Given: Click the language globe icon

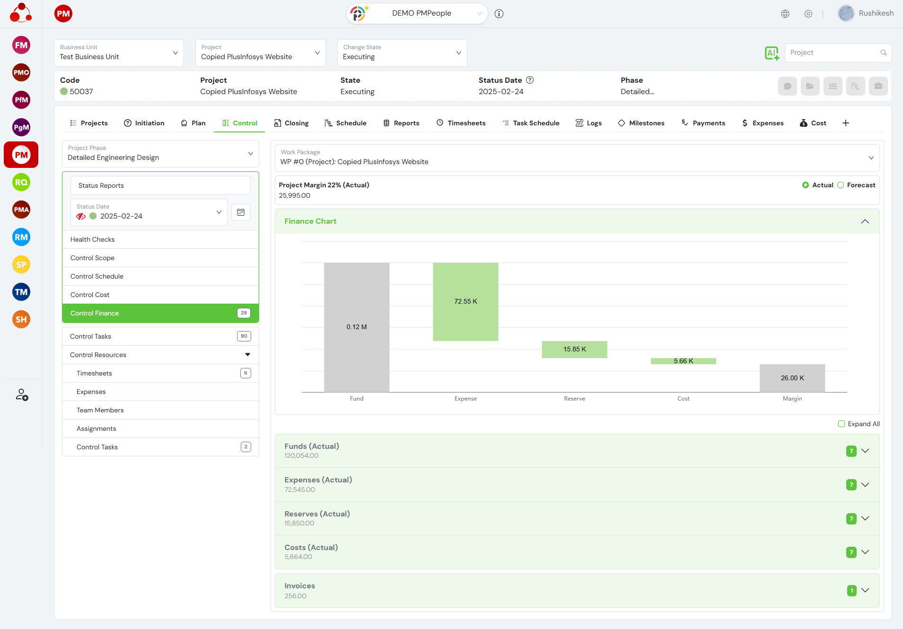Looking at the screenshot, I should tap(785, 14).
